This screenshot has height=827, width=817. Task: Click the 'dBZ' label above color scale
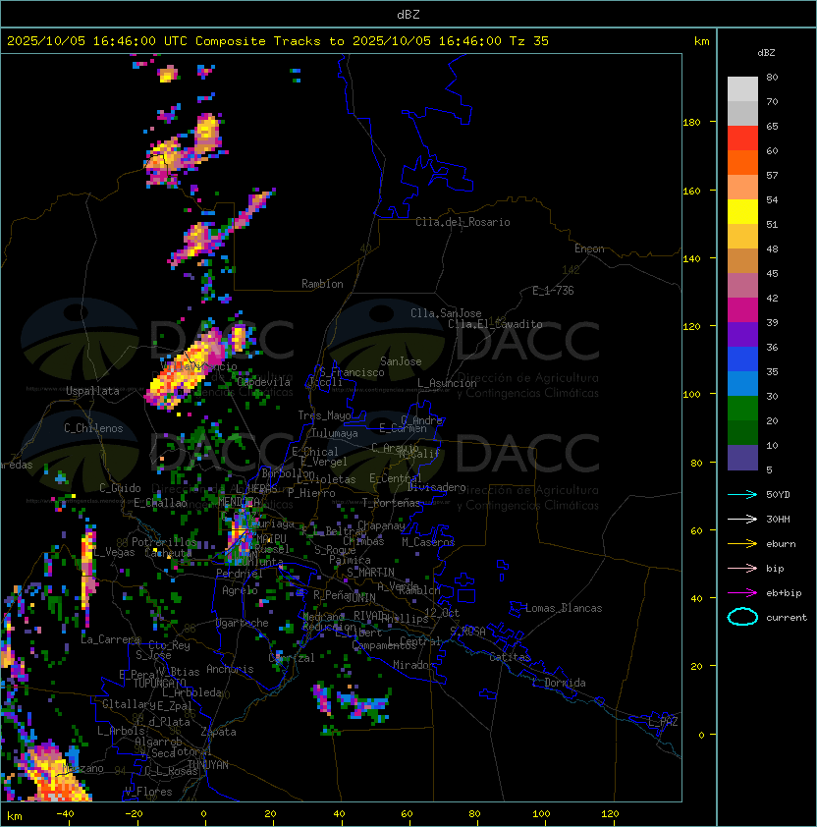click(x=766, y=53)
